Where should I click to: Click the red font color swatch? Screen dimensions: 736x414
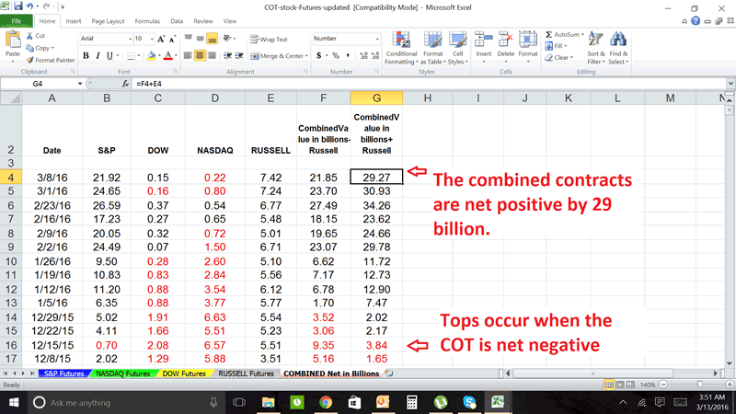coord(167,55)
